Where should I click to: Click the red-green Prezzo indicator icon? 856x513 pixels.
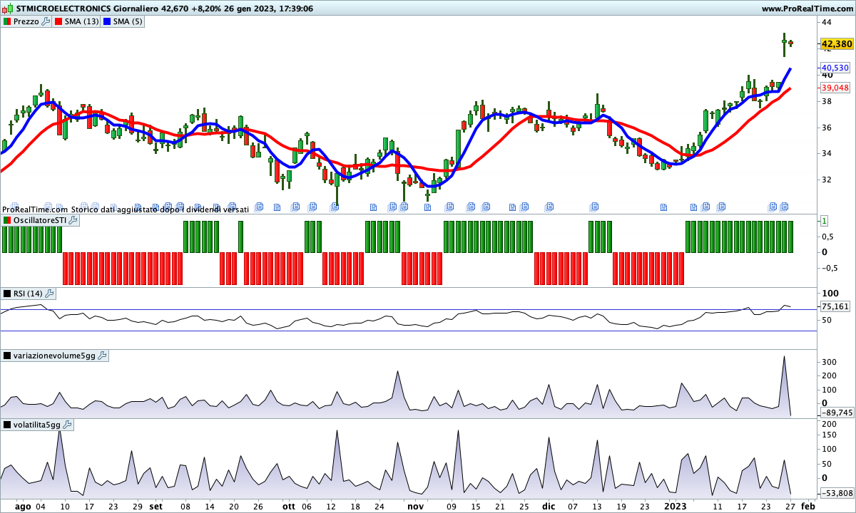point(6,21)
